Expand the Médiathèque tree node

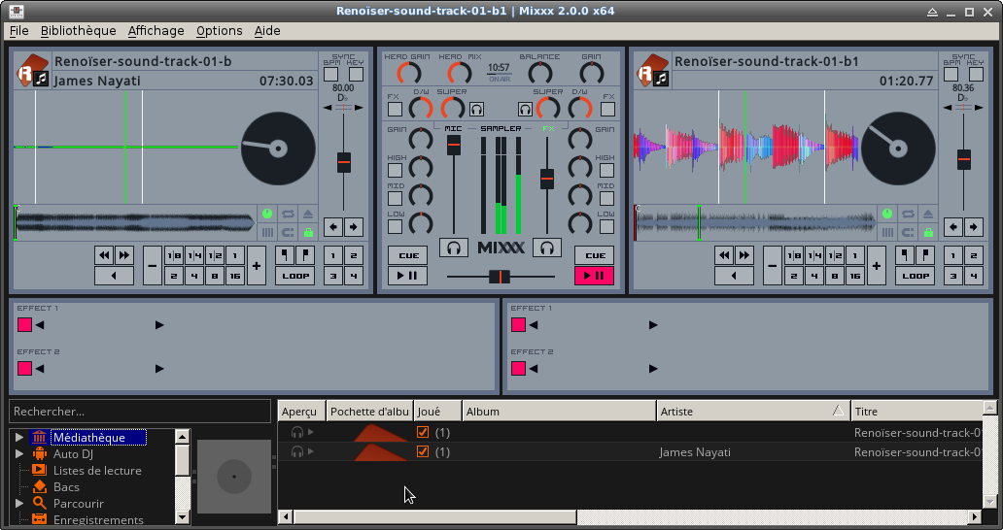(x=19, y=438)
